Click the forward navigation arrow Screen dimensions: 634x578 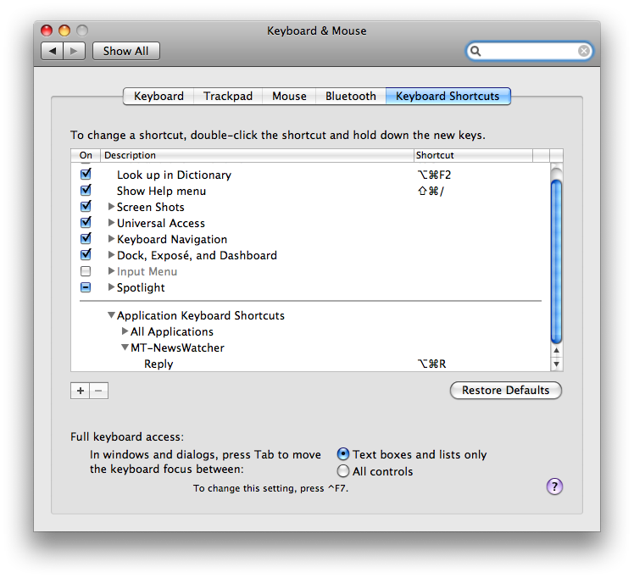[74, 51]
